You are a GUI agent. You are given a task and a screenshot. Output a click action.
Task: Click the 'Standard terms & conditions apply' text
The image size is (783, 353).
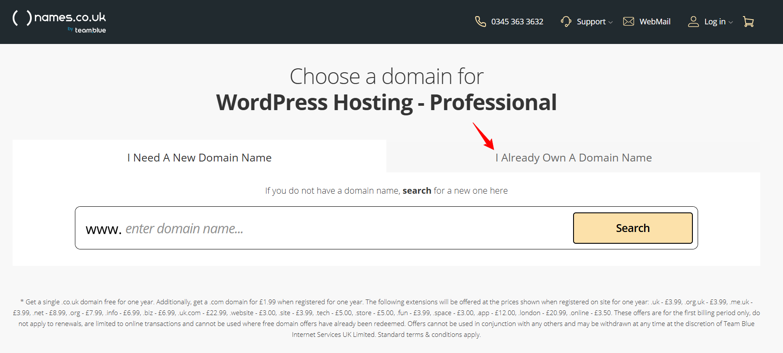(x=429, y=334)
